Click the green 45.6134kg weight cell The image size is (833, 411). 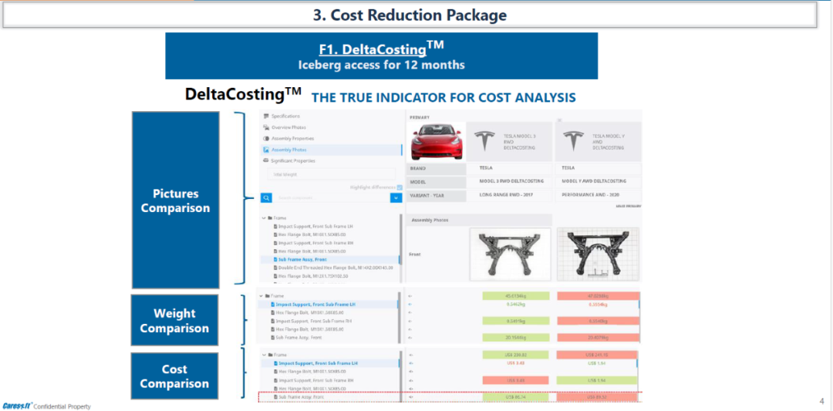(517, 296)
